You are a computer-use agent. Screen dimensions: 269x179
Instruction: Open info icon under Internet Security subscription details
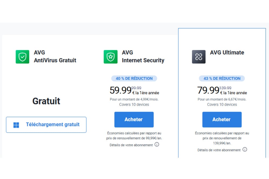157,145
